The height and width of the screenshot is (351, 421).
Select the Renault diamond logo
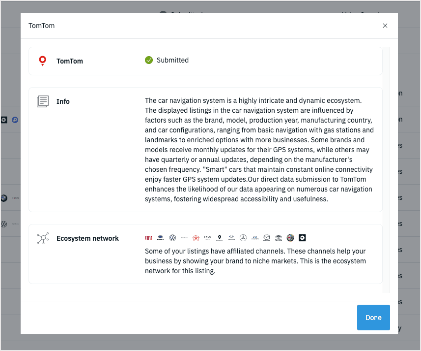pos(220,238)
